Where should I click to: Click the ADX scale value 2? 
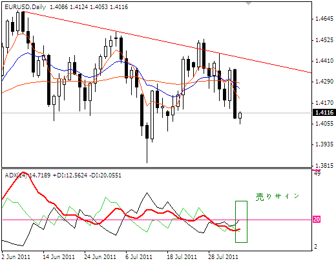pyautogui.click(x=316, y=246)
